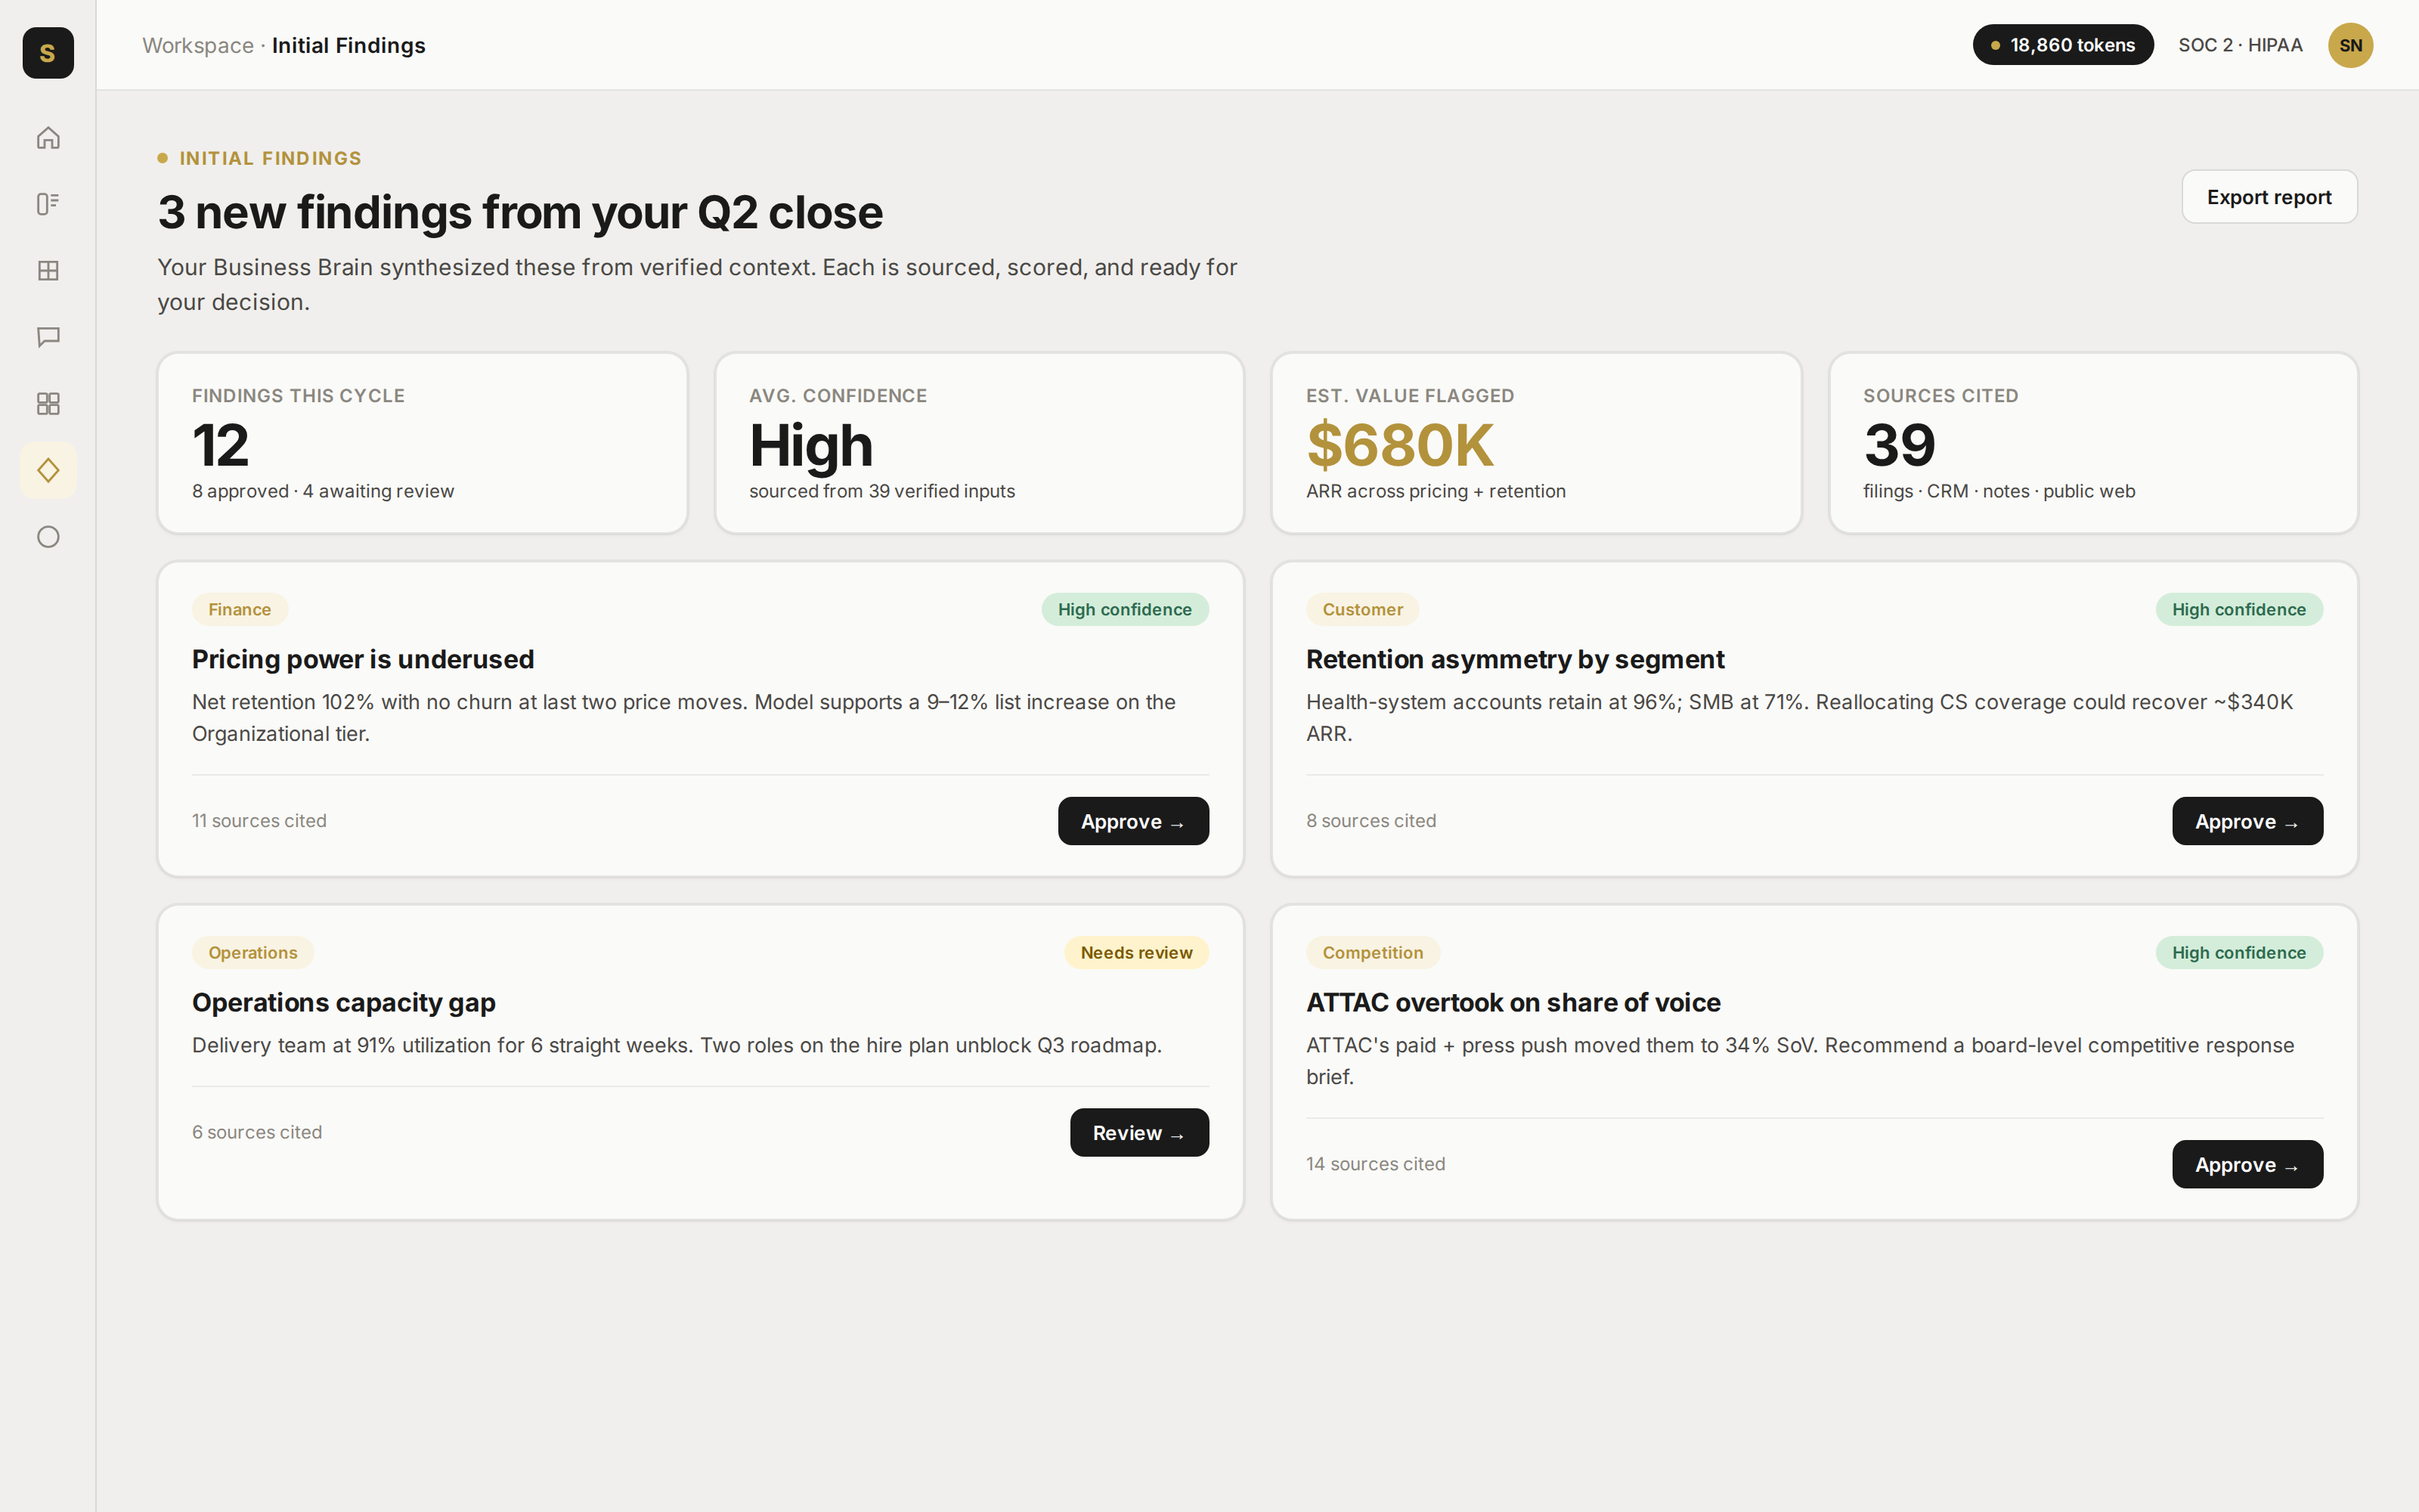Open the four-squares apps sidebar icon
Viewport: 2419px width, 1512px height.
tap(48, 404)
